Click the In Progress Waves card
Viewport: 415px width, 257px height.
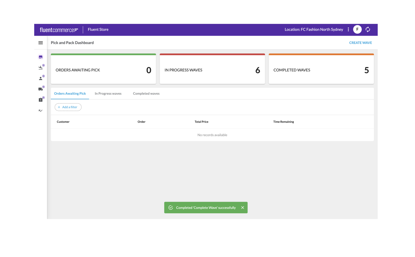coord(212,70)
